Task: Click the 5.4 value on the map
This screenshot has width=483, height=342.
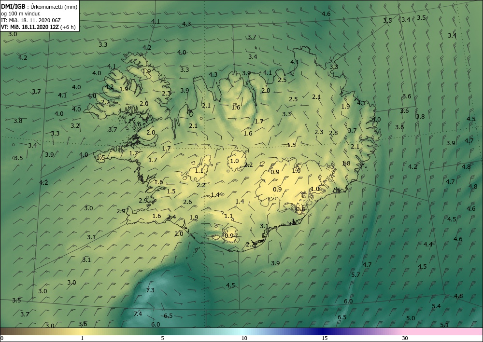Action: [x=436, y=306]
